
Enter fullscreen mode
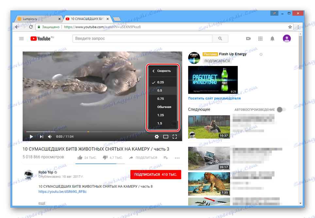pyautogui.click(x=175, y=136)
